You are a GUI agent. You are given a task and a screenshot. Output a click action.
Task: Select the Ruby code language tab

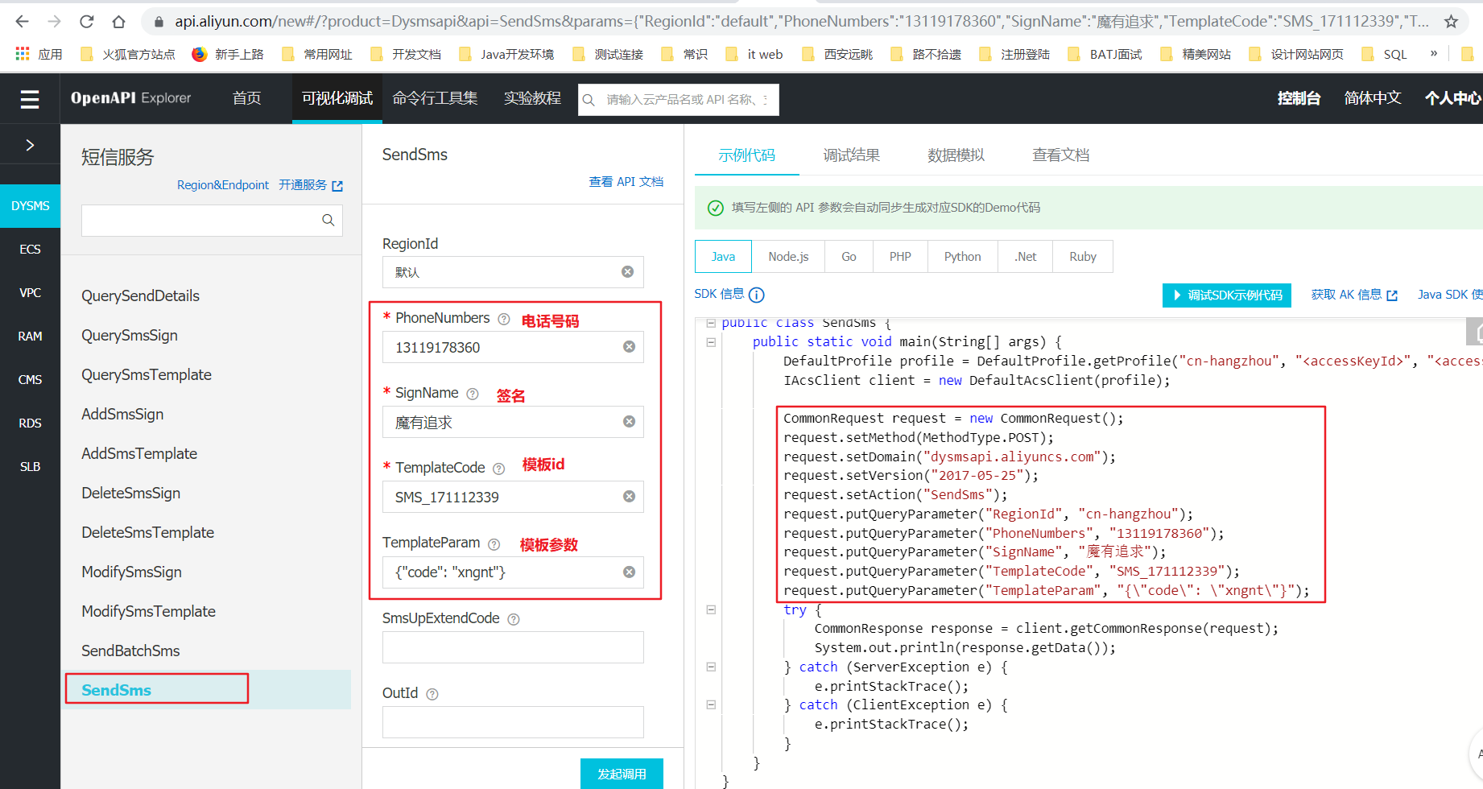click(1083, 257)
